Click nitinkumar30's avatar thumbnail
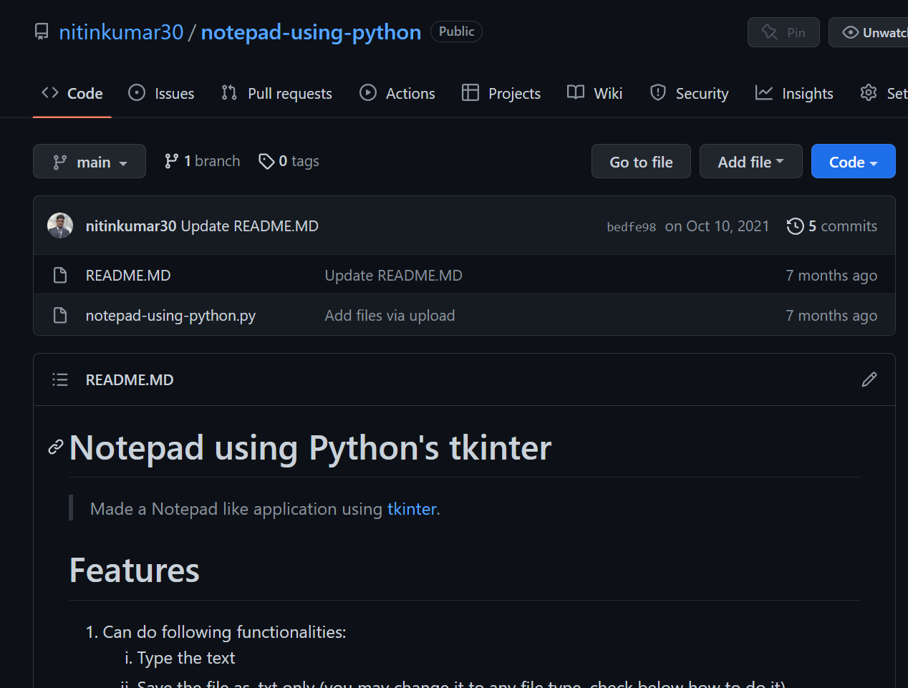The height and width of the screenshot is (688, 908). (x=60, y=226)
